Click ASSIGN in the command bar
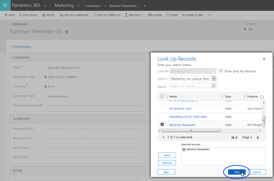274x181 pixels. (155, 15)
